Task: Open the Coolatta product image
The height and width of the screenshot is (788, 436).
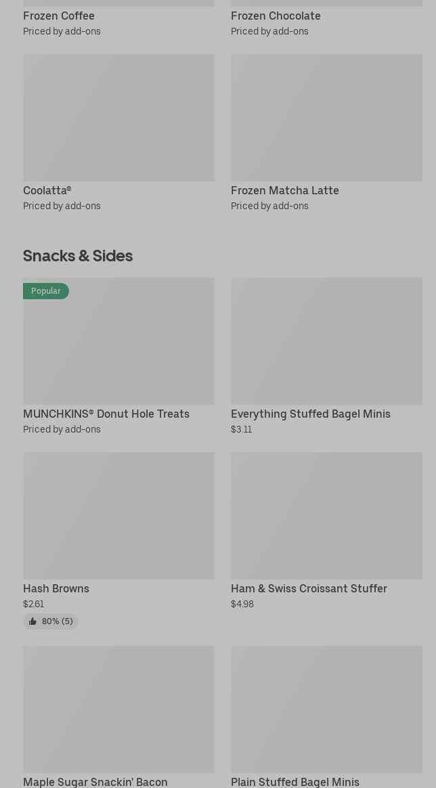Action: click(118, 118)
